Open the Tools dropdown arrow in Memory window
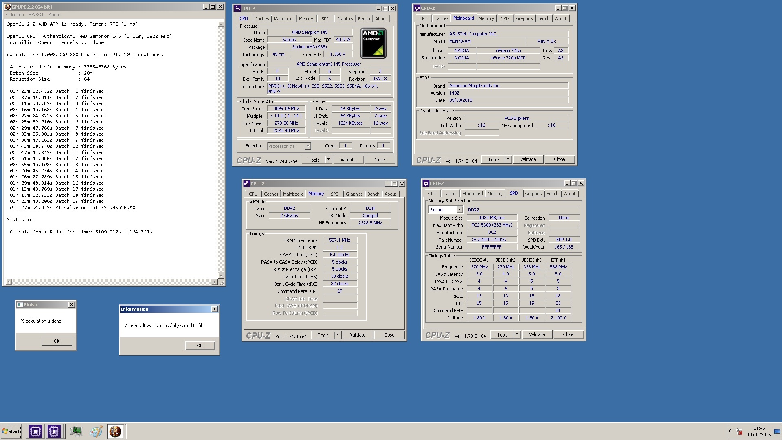Screen dimensions: 782x440 tap(338, 335)
